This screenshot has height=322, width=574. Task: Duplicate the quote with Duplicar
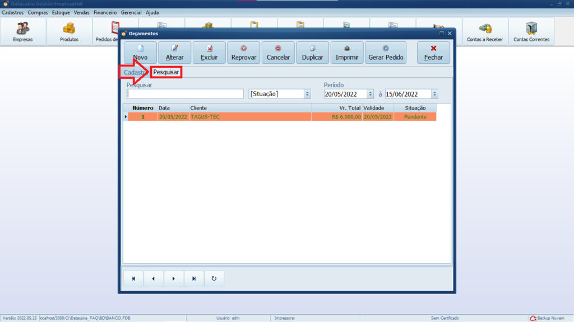312,53
